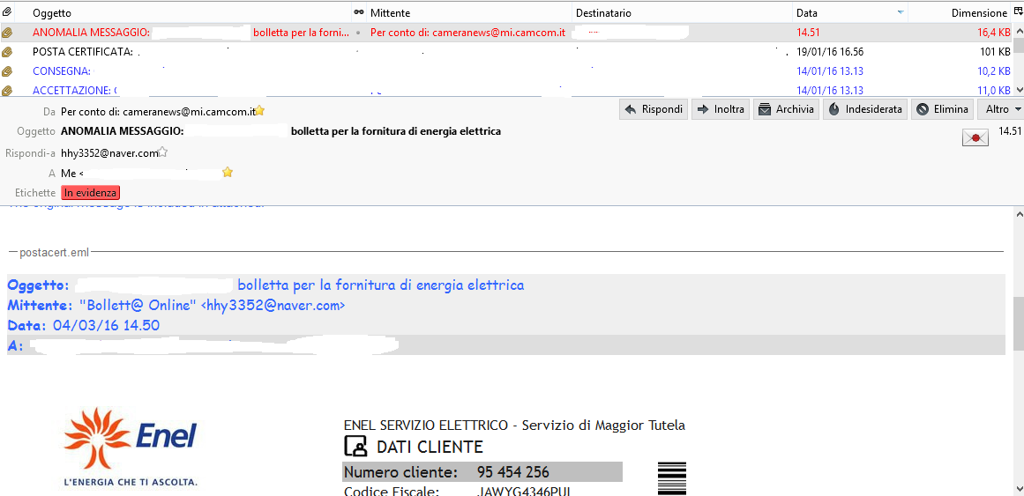Viewport: 1024px width, 496px height.
Task: Open the Altro dropdown menu
Action: [x=1002, y=109]
